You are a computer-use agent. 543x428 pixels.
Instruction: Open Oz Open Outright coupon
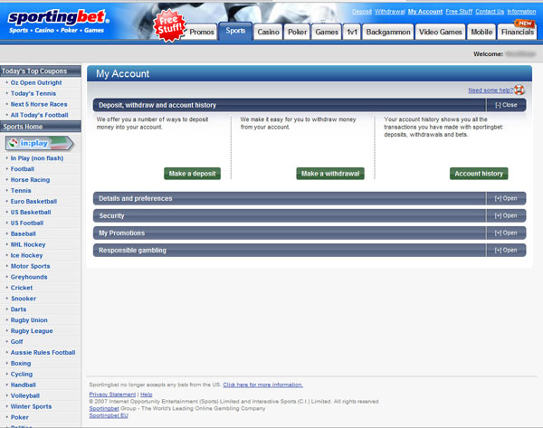click(36, 82)
